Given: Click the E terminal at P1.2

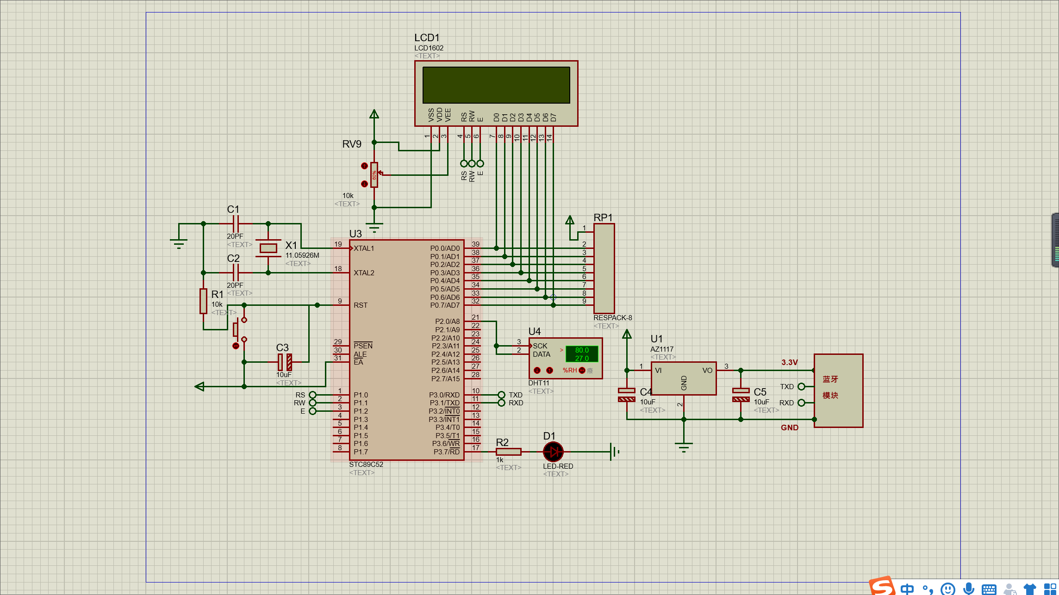Looking at the screenshot, I should coord(312,411).
